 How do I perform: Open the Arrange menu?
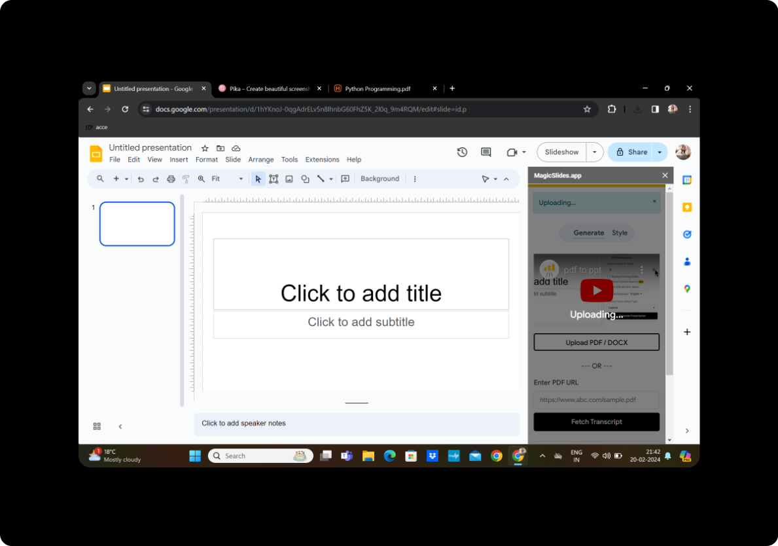pos(261,160)
